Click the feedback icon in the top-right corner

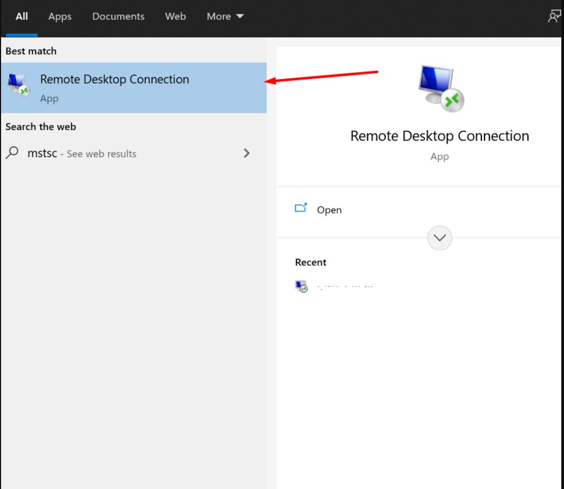(555, 16)
